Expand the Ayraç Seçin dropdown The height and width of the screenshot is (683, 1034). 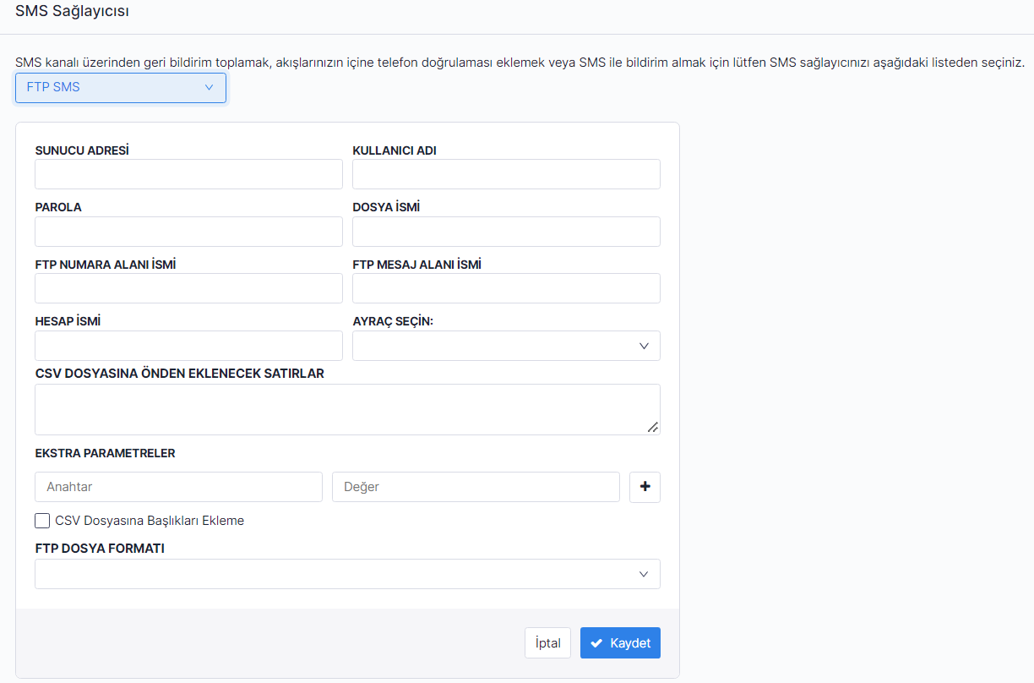506,346
